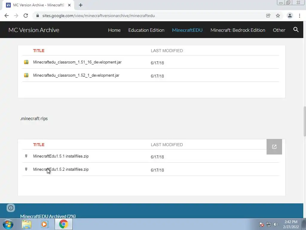Screen dimensions: 306x230
Task: Click the MinecraftEdu1.5.1 zip file icon
Action: tap(26, 156)
